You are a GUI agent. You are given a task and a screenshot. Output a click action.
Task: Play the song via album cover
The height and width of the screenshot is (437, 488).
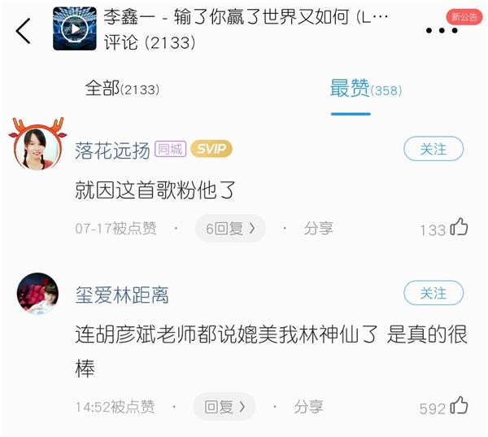pos(75,28)
